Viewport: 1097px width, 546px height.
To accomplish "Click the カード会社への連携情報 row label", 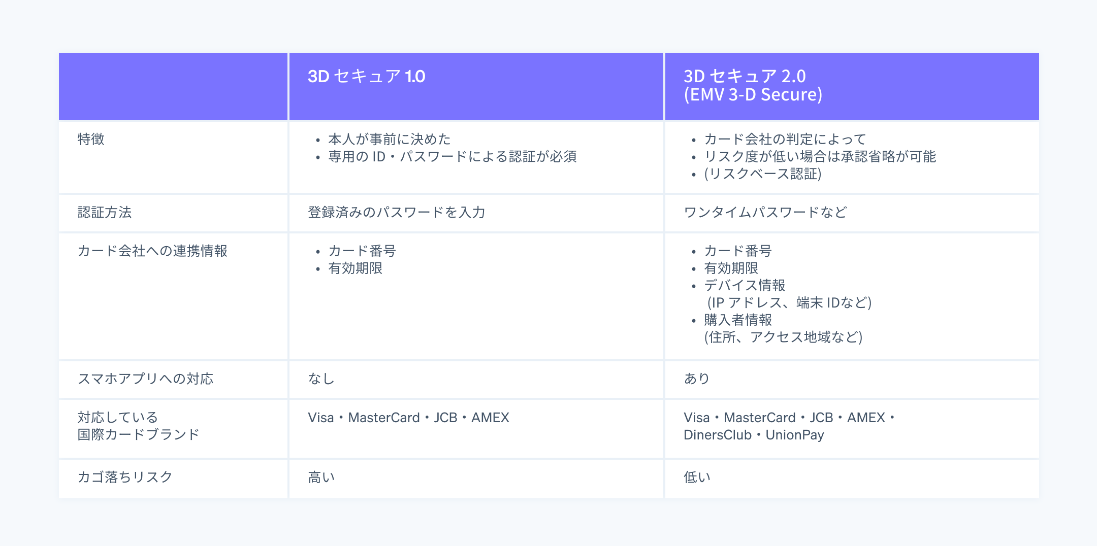I will pyautogui.click(x=152, y=251).
